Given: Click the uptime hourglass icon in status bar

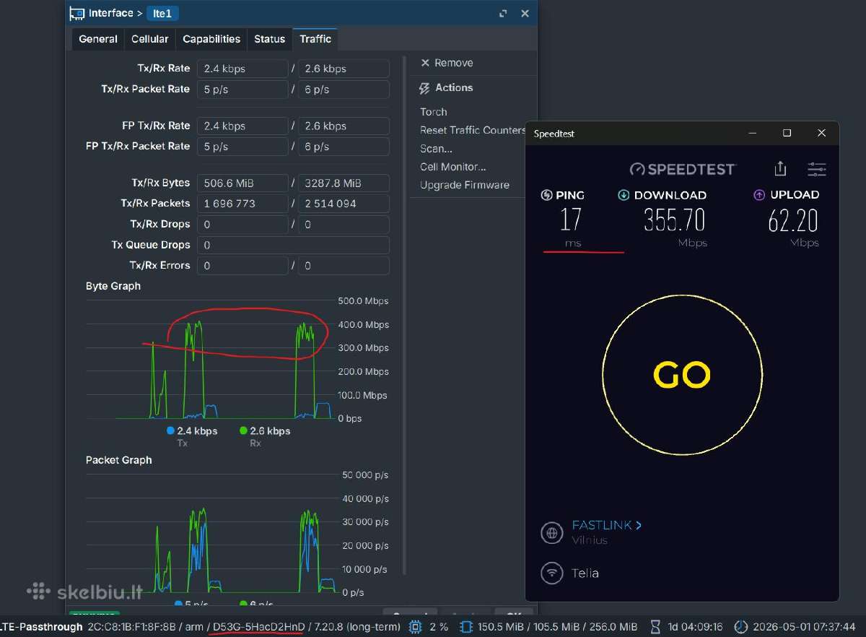Looking at the screenshot, I should (655, 627).
